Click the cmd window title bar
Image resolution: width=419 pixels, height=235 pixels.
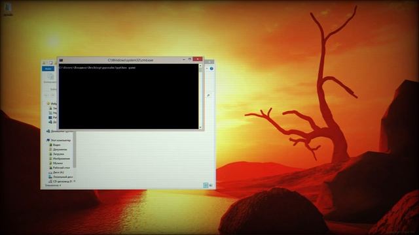[x=130, y=60]
